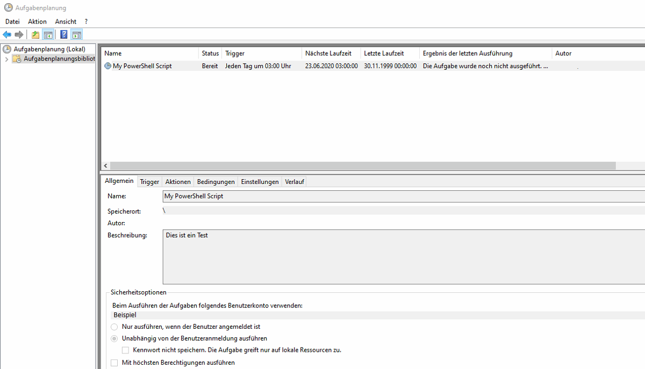The width and height of the screenshot is (645, 369).
Task: Select the Aufgabenplanung (Lokal) root clock icon
Action: point(7,49)
